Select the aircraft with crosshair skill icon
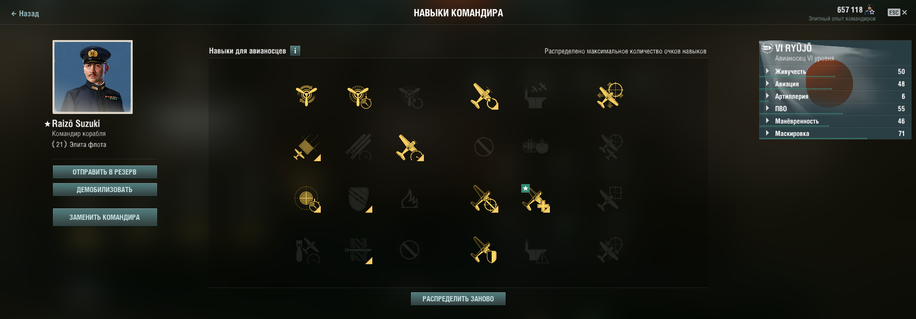Viewport: 916px width, 319px height. pos(610,95)
